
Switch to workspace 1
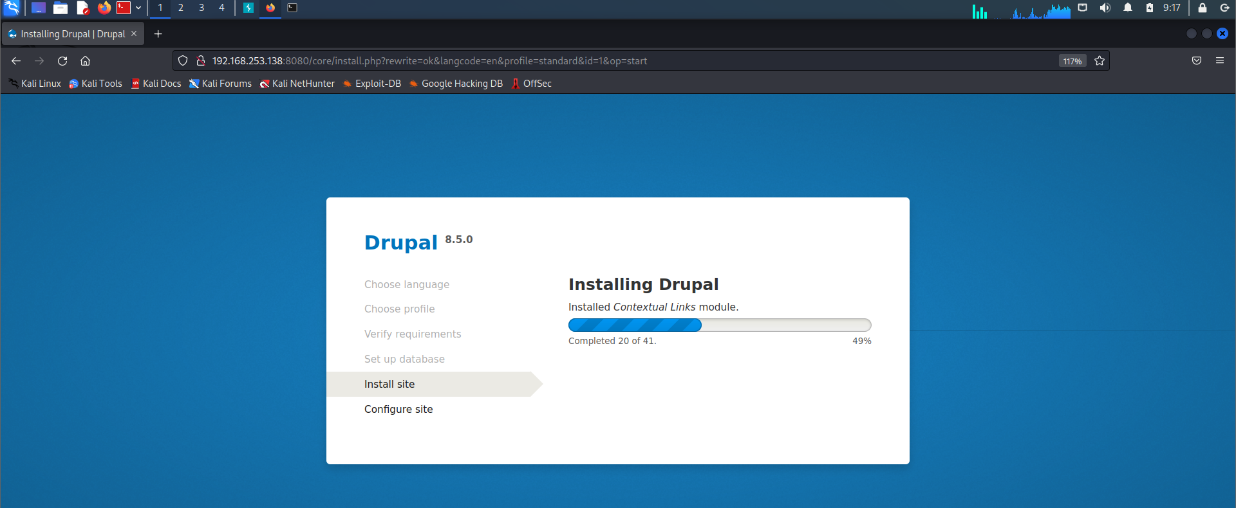click(160, 8)
